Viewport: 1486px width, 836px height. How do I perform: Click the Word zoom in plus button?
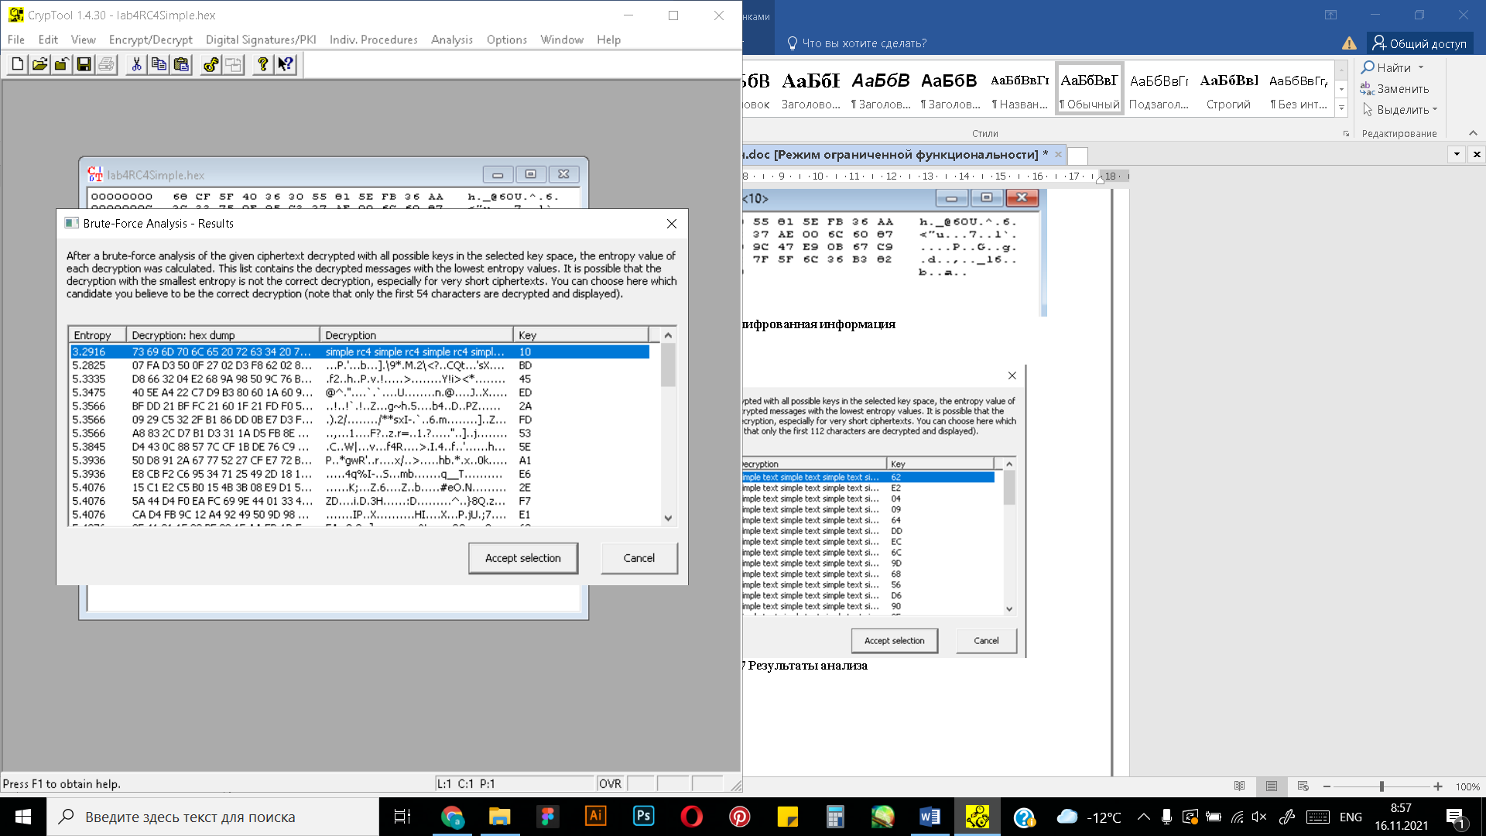[1438, 786]
